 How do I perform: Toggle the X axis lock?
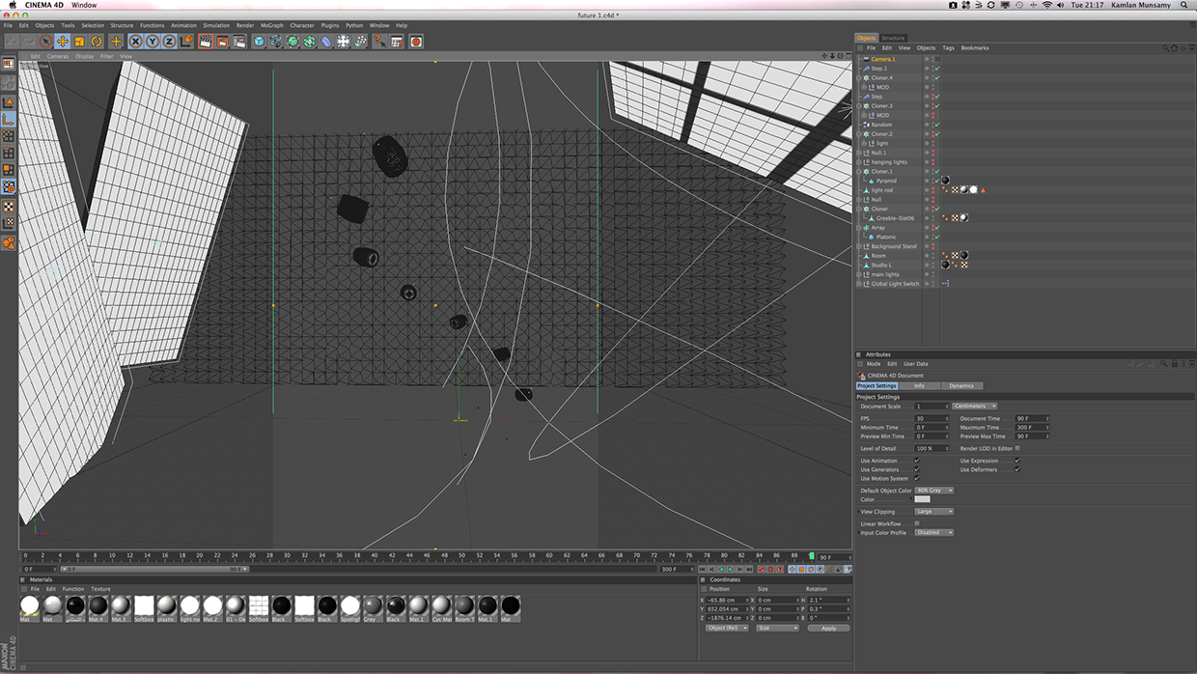136,42
